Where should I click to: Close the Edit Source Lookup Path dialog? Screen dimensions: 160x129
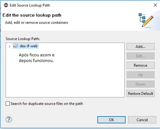click(x=155, y=5)
